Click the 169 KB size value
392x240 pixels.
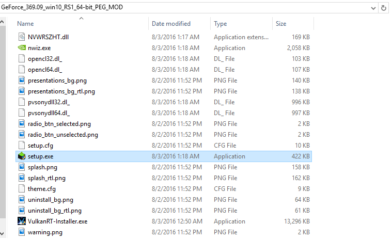click(x=301, y=37)
